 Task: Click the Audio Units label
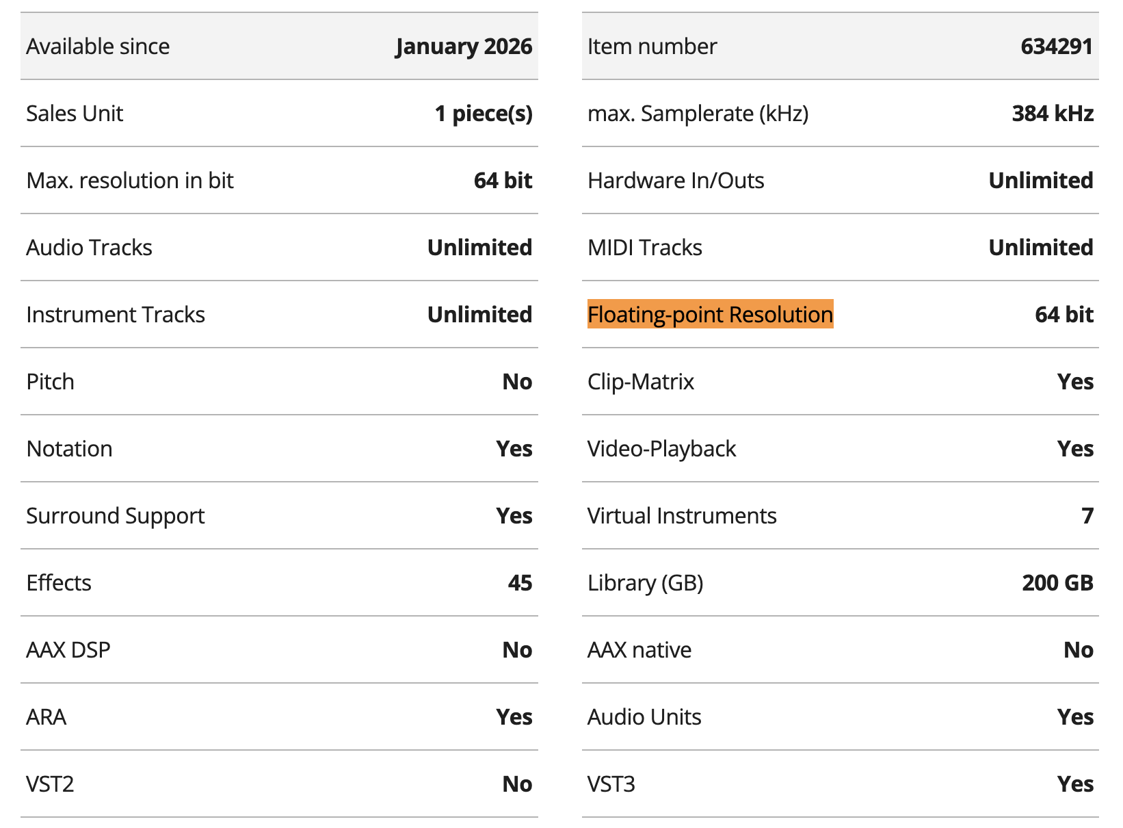coord(644,717)
